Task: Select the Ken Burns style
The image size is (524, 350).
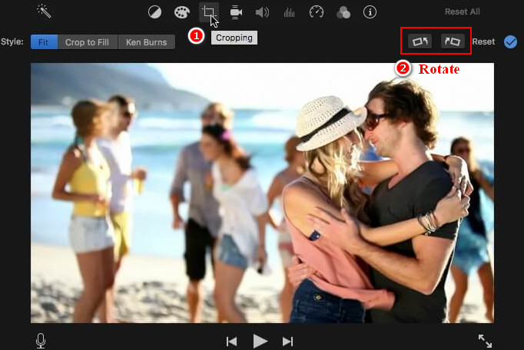Action: (x=147, y=42)
